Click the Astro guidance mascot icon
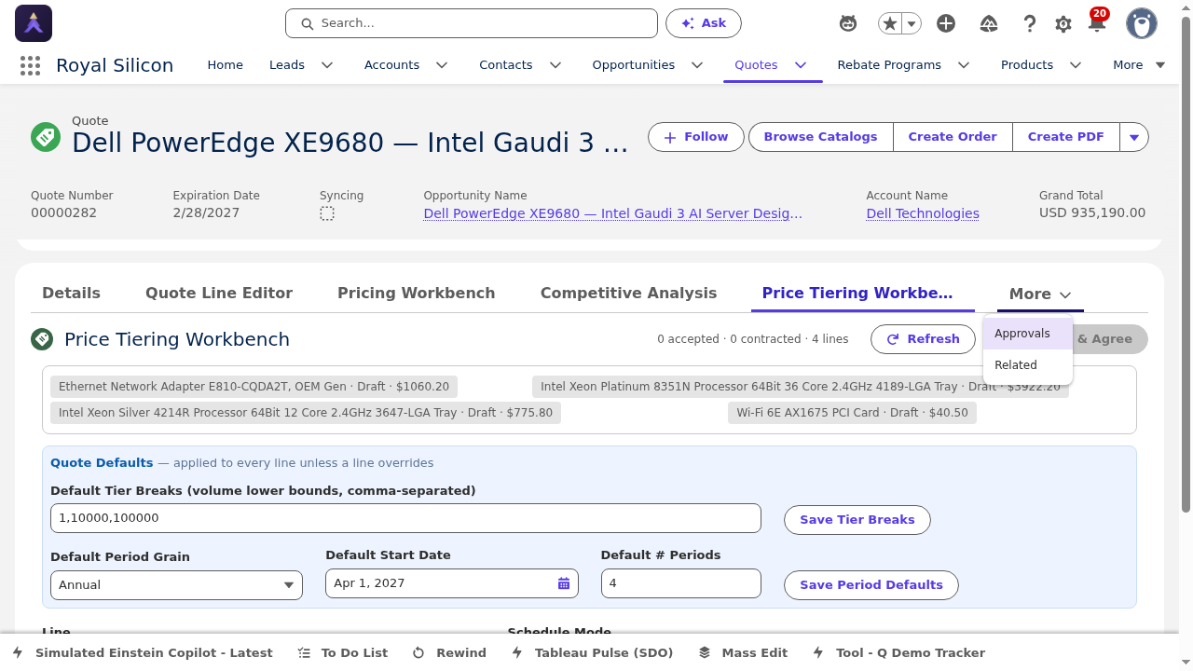Image resolution: width=1193 pixels, height=671 pixels. pos(848,23)
